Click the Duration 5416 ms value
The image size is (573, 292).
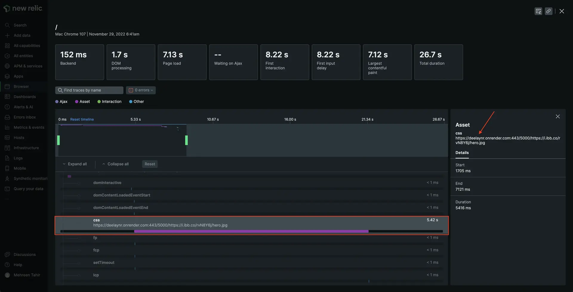463,208
